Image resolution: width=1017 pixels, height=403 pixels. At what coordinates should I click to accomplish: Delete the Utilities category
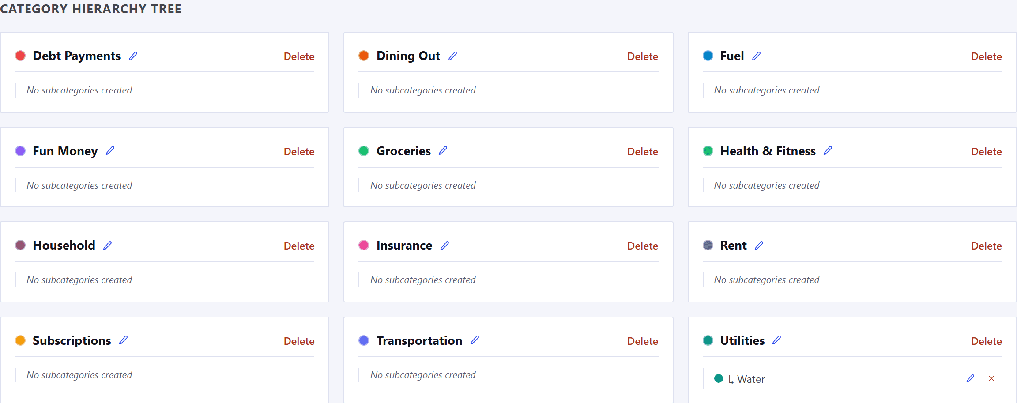pyautogui.click(x=986, y=341)
